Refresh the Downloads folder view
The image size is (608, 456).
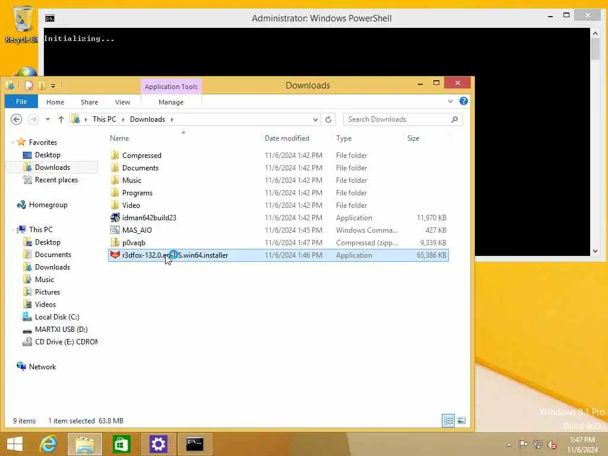[x=328, y=119]
